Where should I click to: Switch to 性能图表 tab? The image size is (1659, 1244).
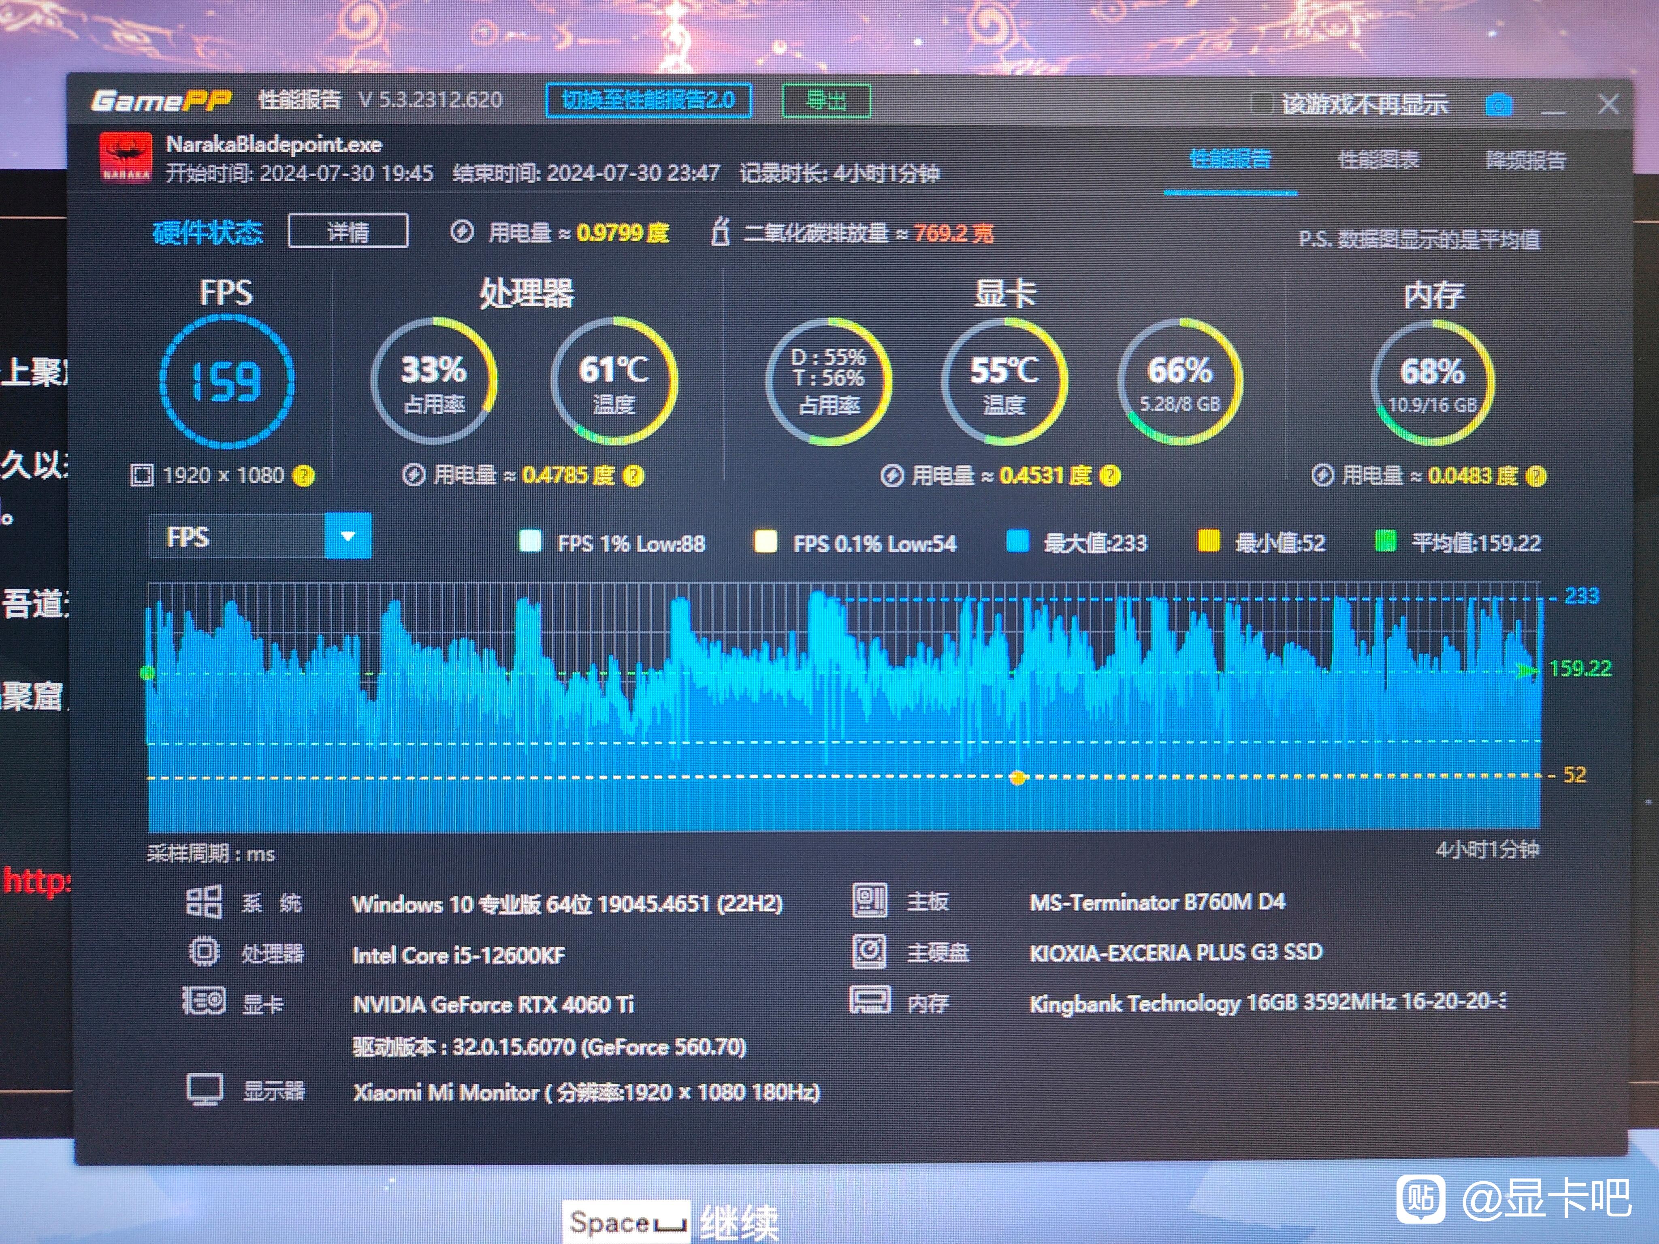[x=1378, y=160]
